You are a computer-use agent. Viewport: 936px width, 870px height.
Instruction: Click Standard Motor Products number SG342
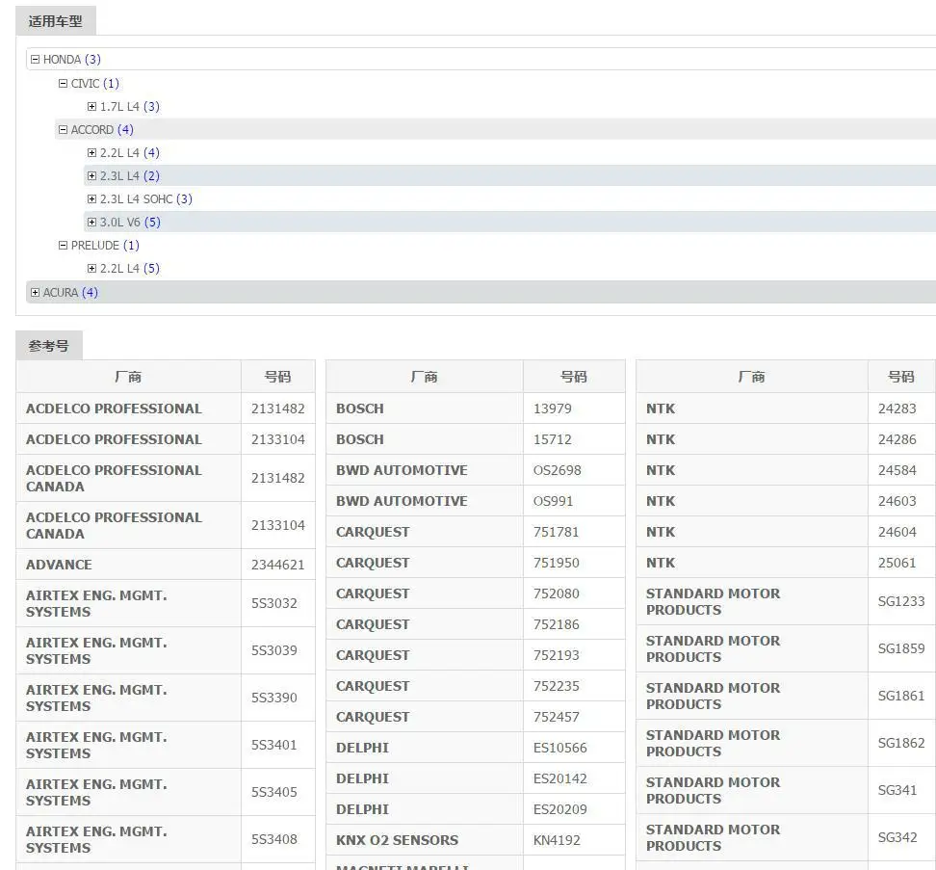(897, 837)
